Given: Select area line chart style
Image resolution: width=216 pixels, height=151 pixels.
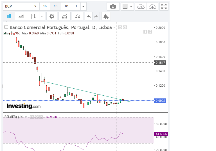Looking at the screenshot, I should tap(21, 16).
